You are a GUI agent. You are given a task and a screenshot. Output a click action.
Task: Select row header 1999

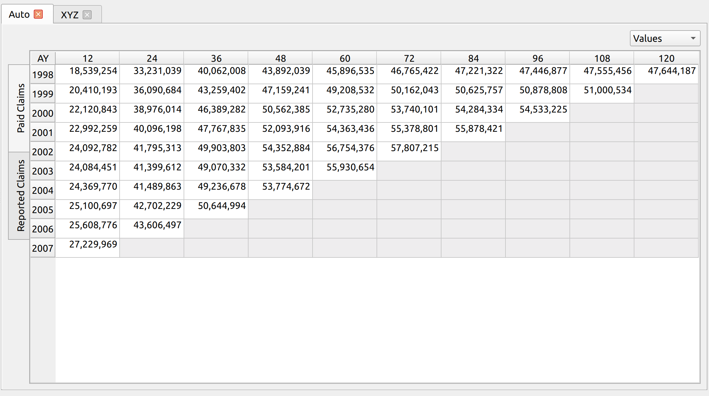[43, 94]
